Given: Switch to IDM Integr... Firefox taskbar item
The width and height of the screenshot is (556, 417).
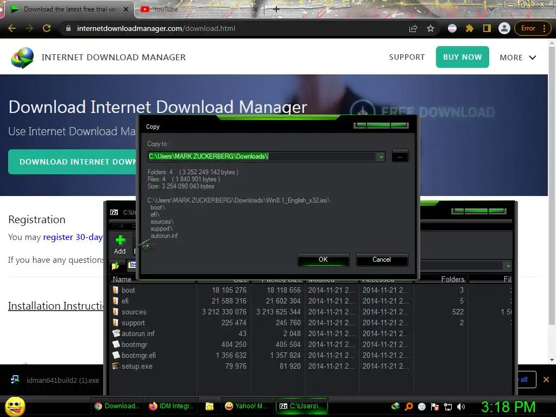Looking at the screenshot, I should [x=172, y=406].
